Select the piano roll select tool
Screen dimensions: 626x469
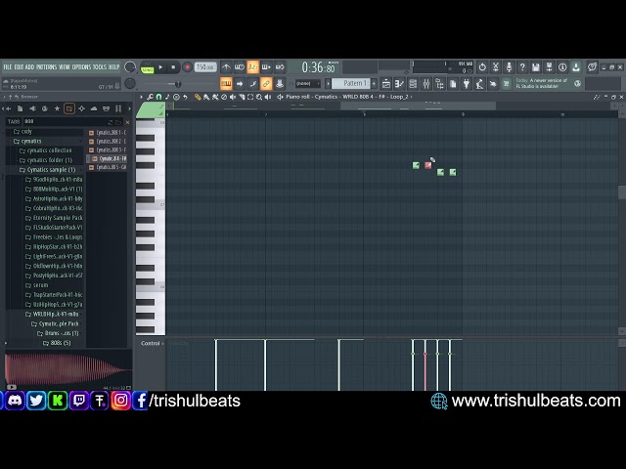point(250,97)
